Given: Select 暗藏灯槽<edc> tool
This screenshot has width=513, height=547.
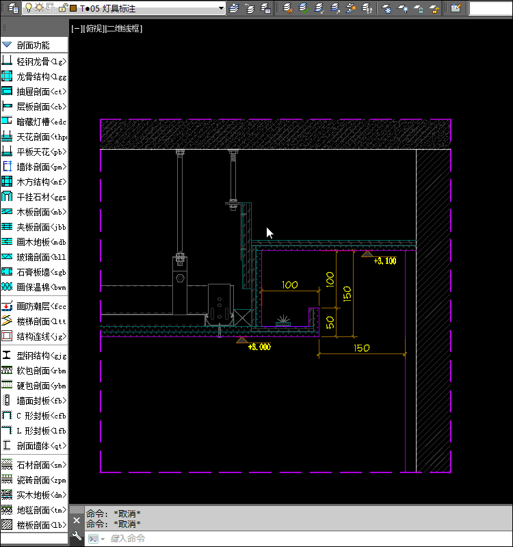Looking at the screenshot, I should (34, 122).
